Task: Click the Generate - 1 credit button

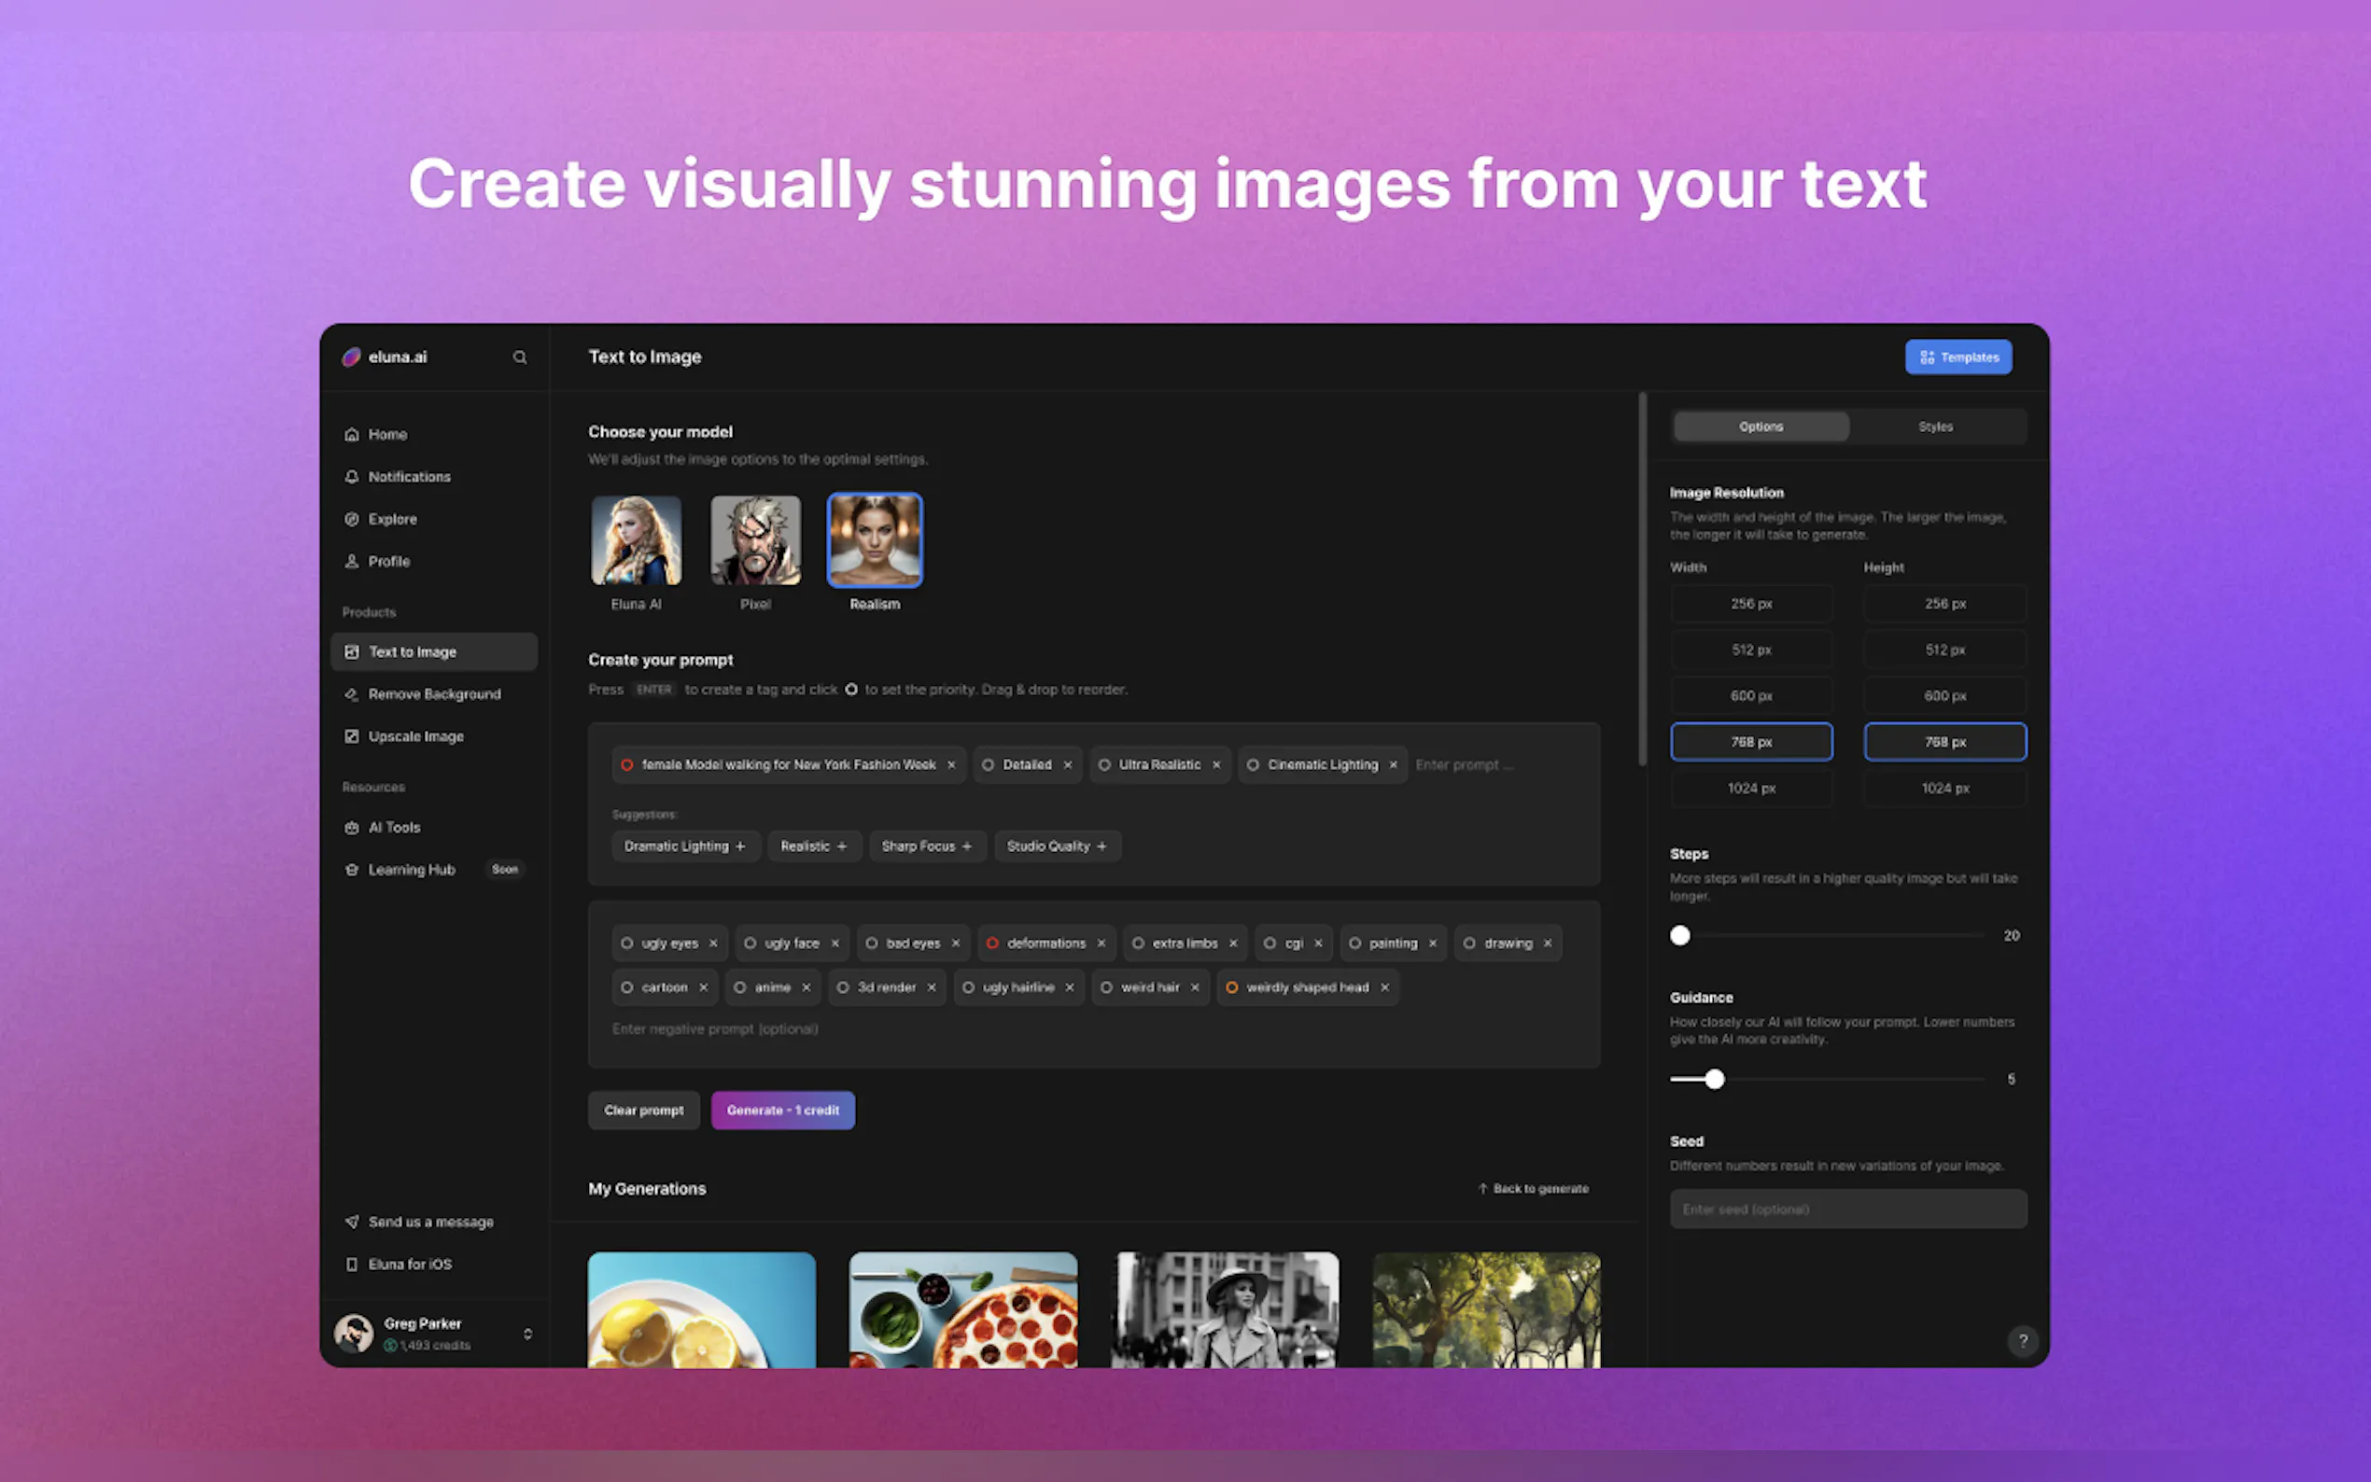Action: [782, 1111]
